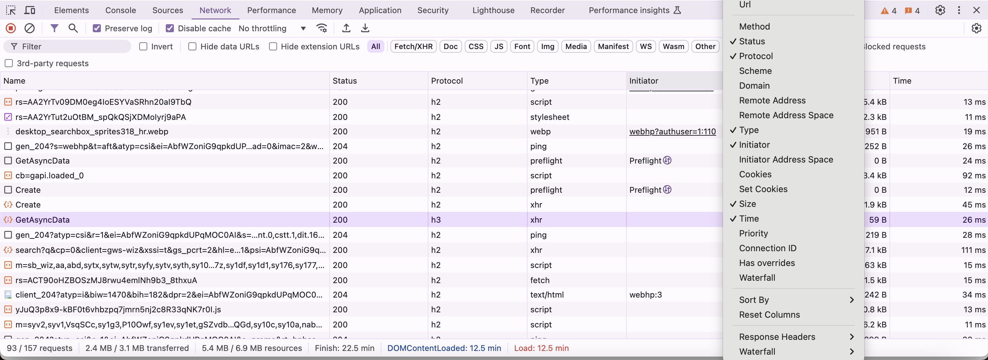Click the inspect element selector icon
988x360 pixels.
pos(11,10)
